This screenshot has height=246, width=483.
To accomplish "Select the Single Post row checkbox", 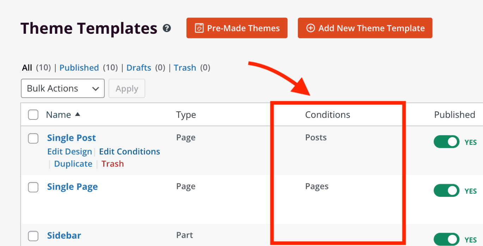I will click(x=33, y=139).
